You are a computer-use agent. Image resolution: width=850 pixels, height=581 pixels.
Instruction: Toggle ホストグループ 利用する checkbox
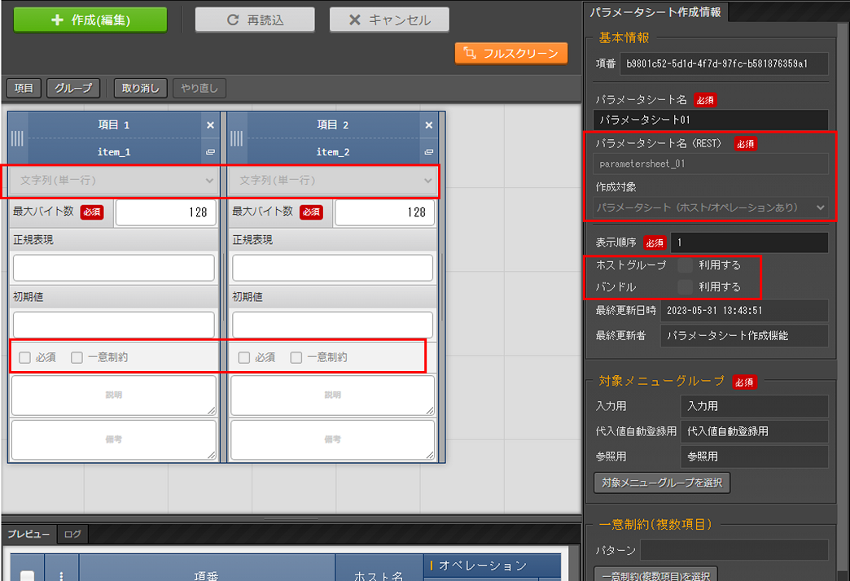pyautogui.click(x=686, y=265)
